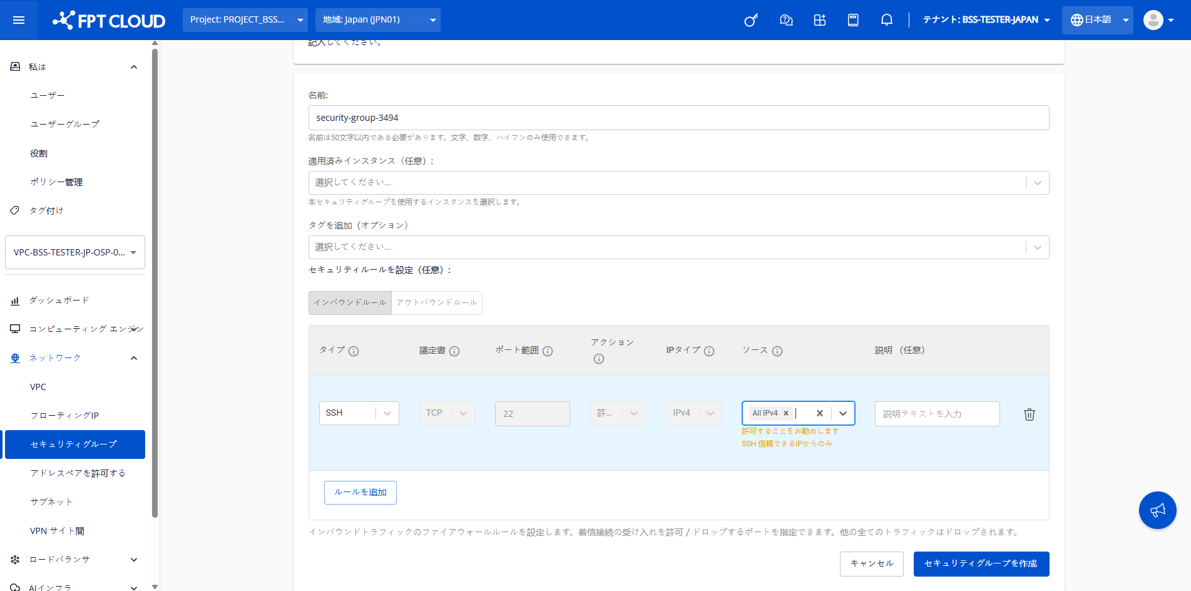
Task: Open the Project selector dropdown
Action: click(x=245, y=20)
